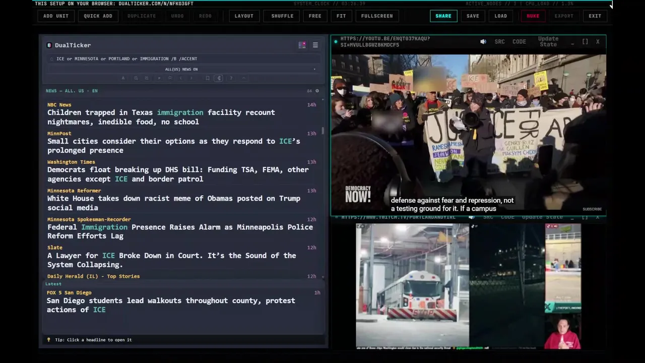Screen dimensions: 645x363
Task: Collapse the toolbar with caret up icon
Action: [244, 78]
